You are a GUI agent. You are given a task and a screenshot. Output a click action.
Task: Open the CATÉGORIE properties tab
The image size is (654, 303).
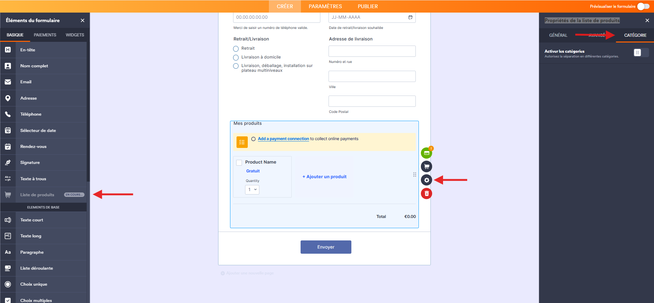pyautogui.click(x=635, y=35)
